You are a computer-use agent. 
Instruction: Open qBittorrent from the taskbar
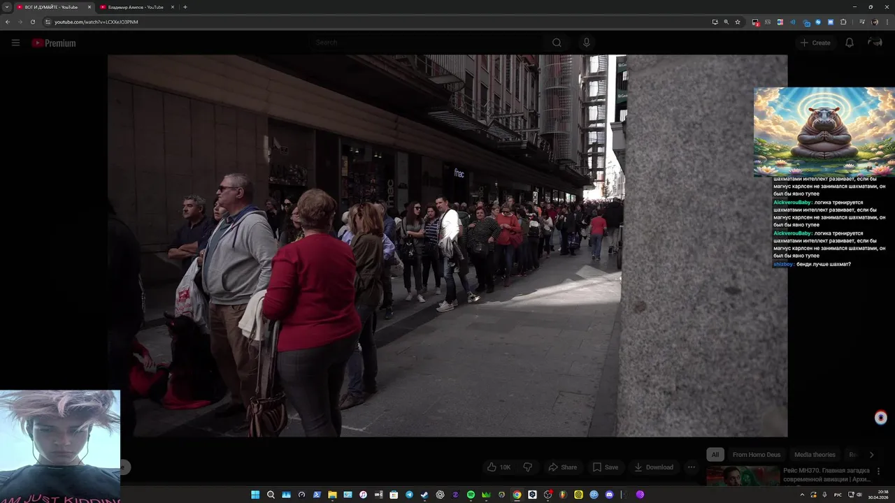tap(594, 495)
